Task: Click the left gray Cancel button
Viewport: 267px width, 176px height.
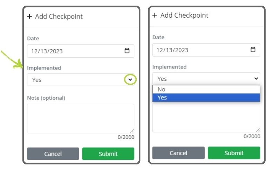Action: (53, 154)
